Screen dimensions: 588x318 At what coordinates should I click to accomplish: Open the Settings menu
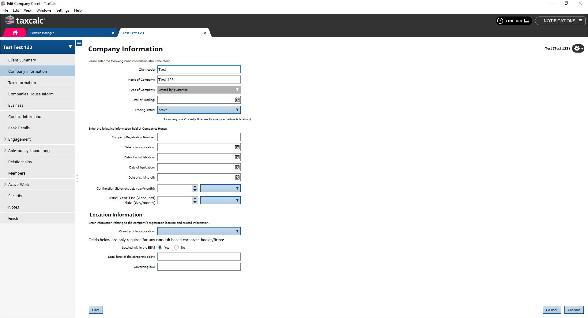tap(62, 10)
